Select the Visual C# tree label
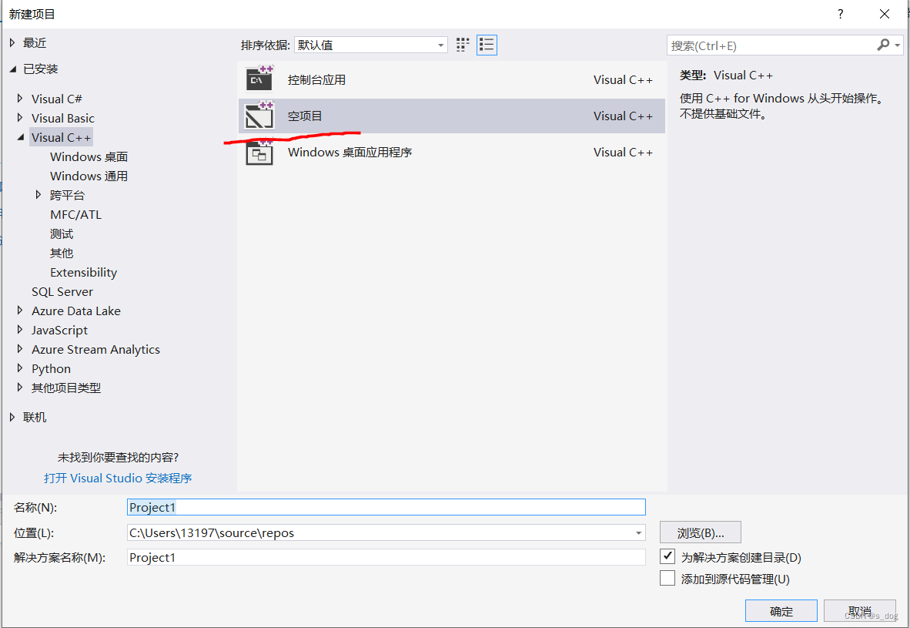Image resolution: width=910 pixels, height=628 pixels. (x=57, y=99)
